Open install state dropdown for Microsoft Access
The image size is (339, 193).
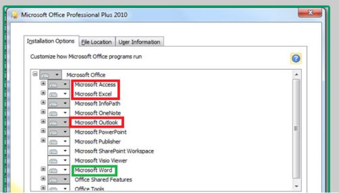[59, 84]
